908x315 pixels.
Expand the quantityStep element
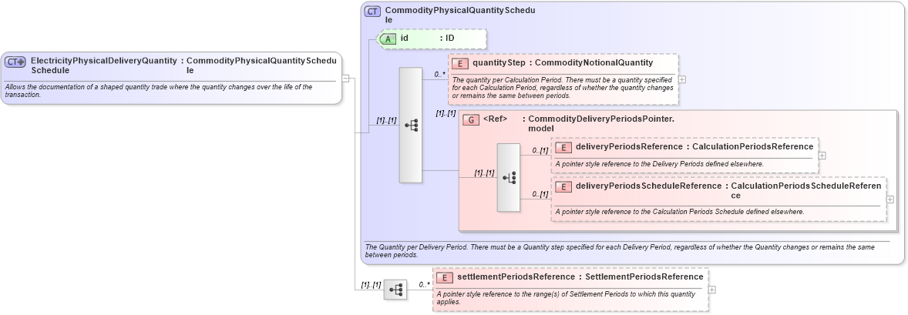[x=682, y=79]
